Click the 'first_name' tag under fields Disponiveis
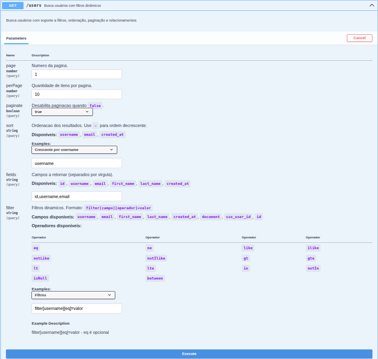Image resolution: width=378 pixels, height=359 pixels. [x=123, y=183]
